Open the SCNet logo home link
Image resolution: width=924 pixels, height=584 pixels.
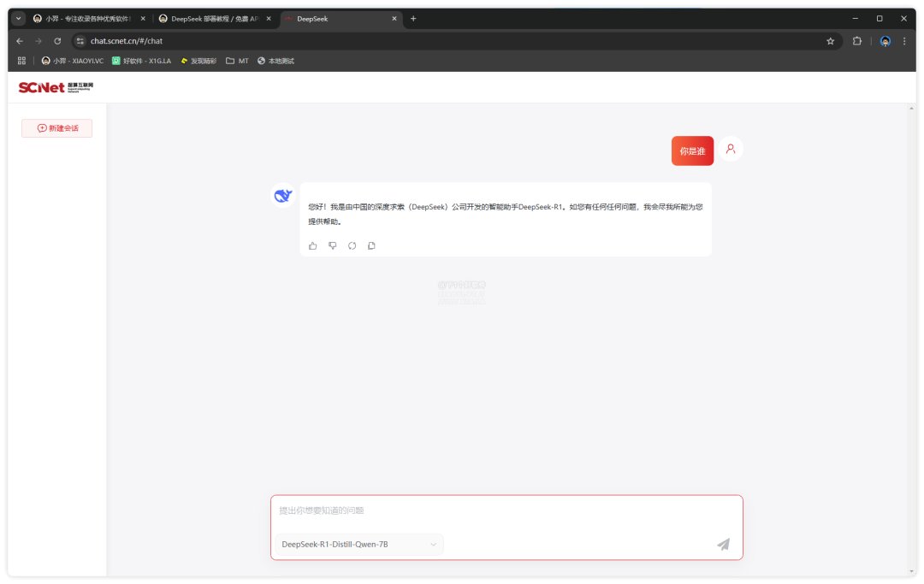[x=56, y=88]
